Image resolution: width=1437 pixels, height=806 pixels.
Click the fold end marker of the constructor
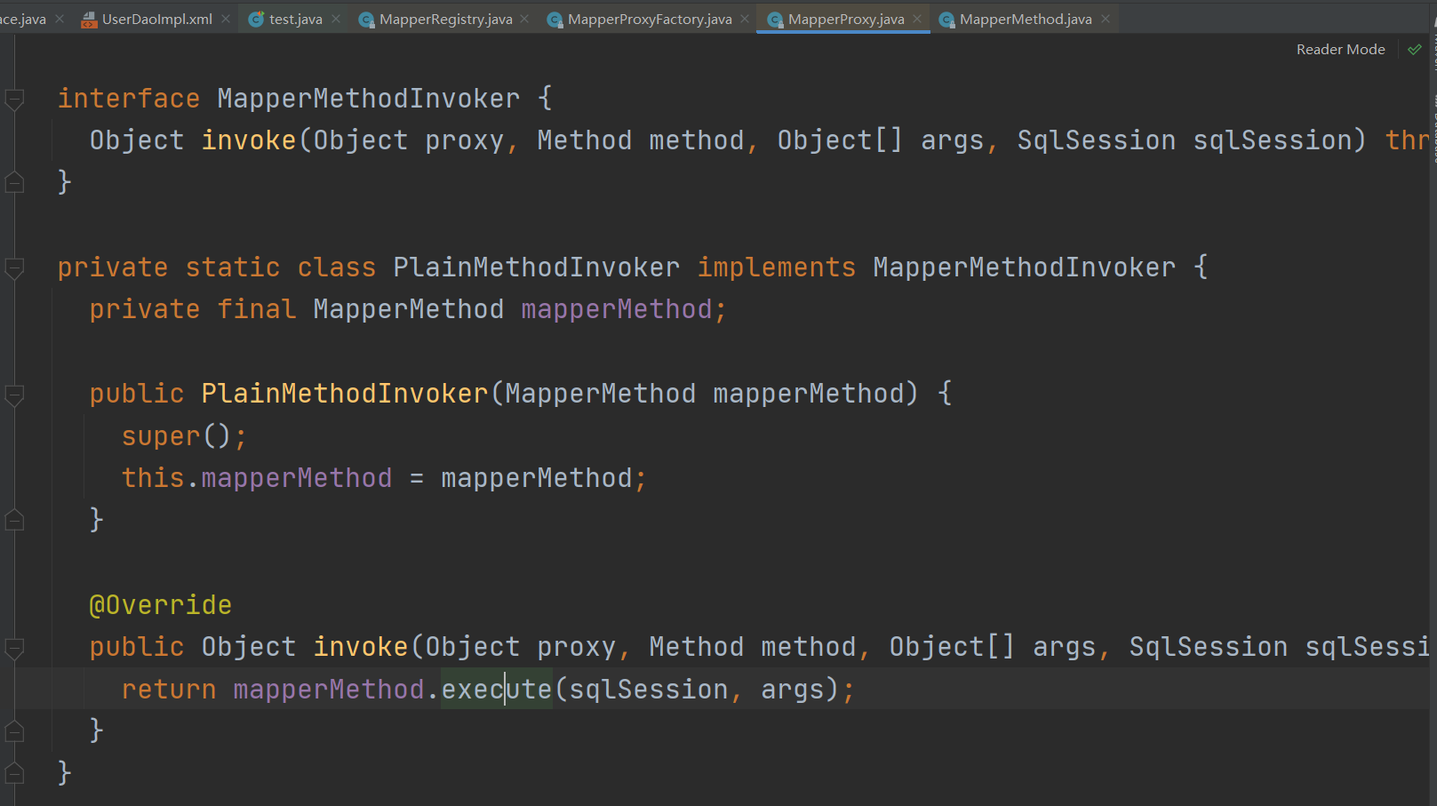point(14,520)
